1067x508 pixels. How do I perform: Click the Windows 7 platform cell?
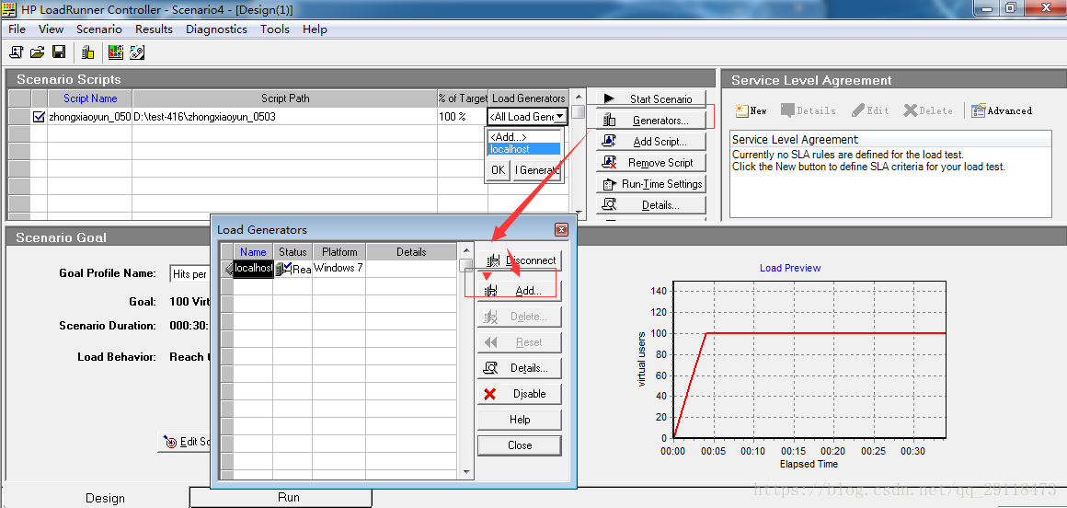tap(338, 269)
